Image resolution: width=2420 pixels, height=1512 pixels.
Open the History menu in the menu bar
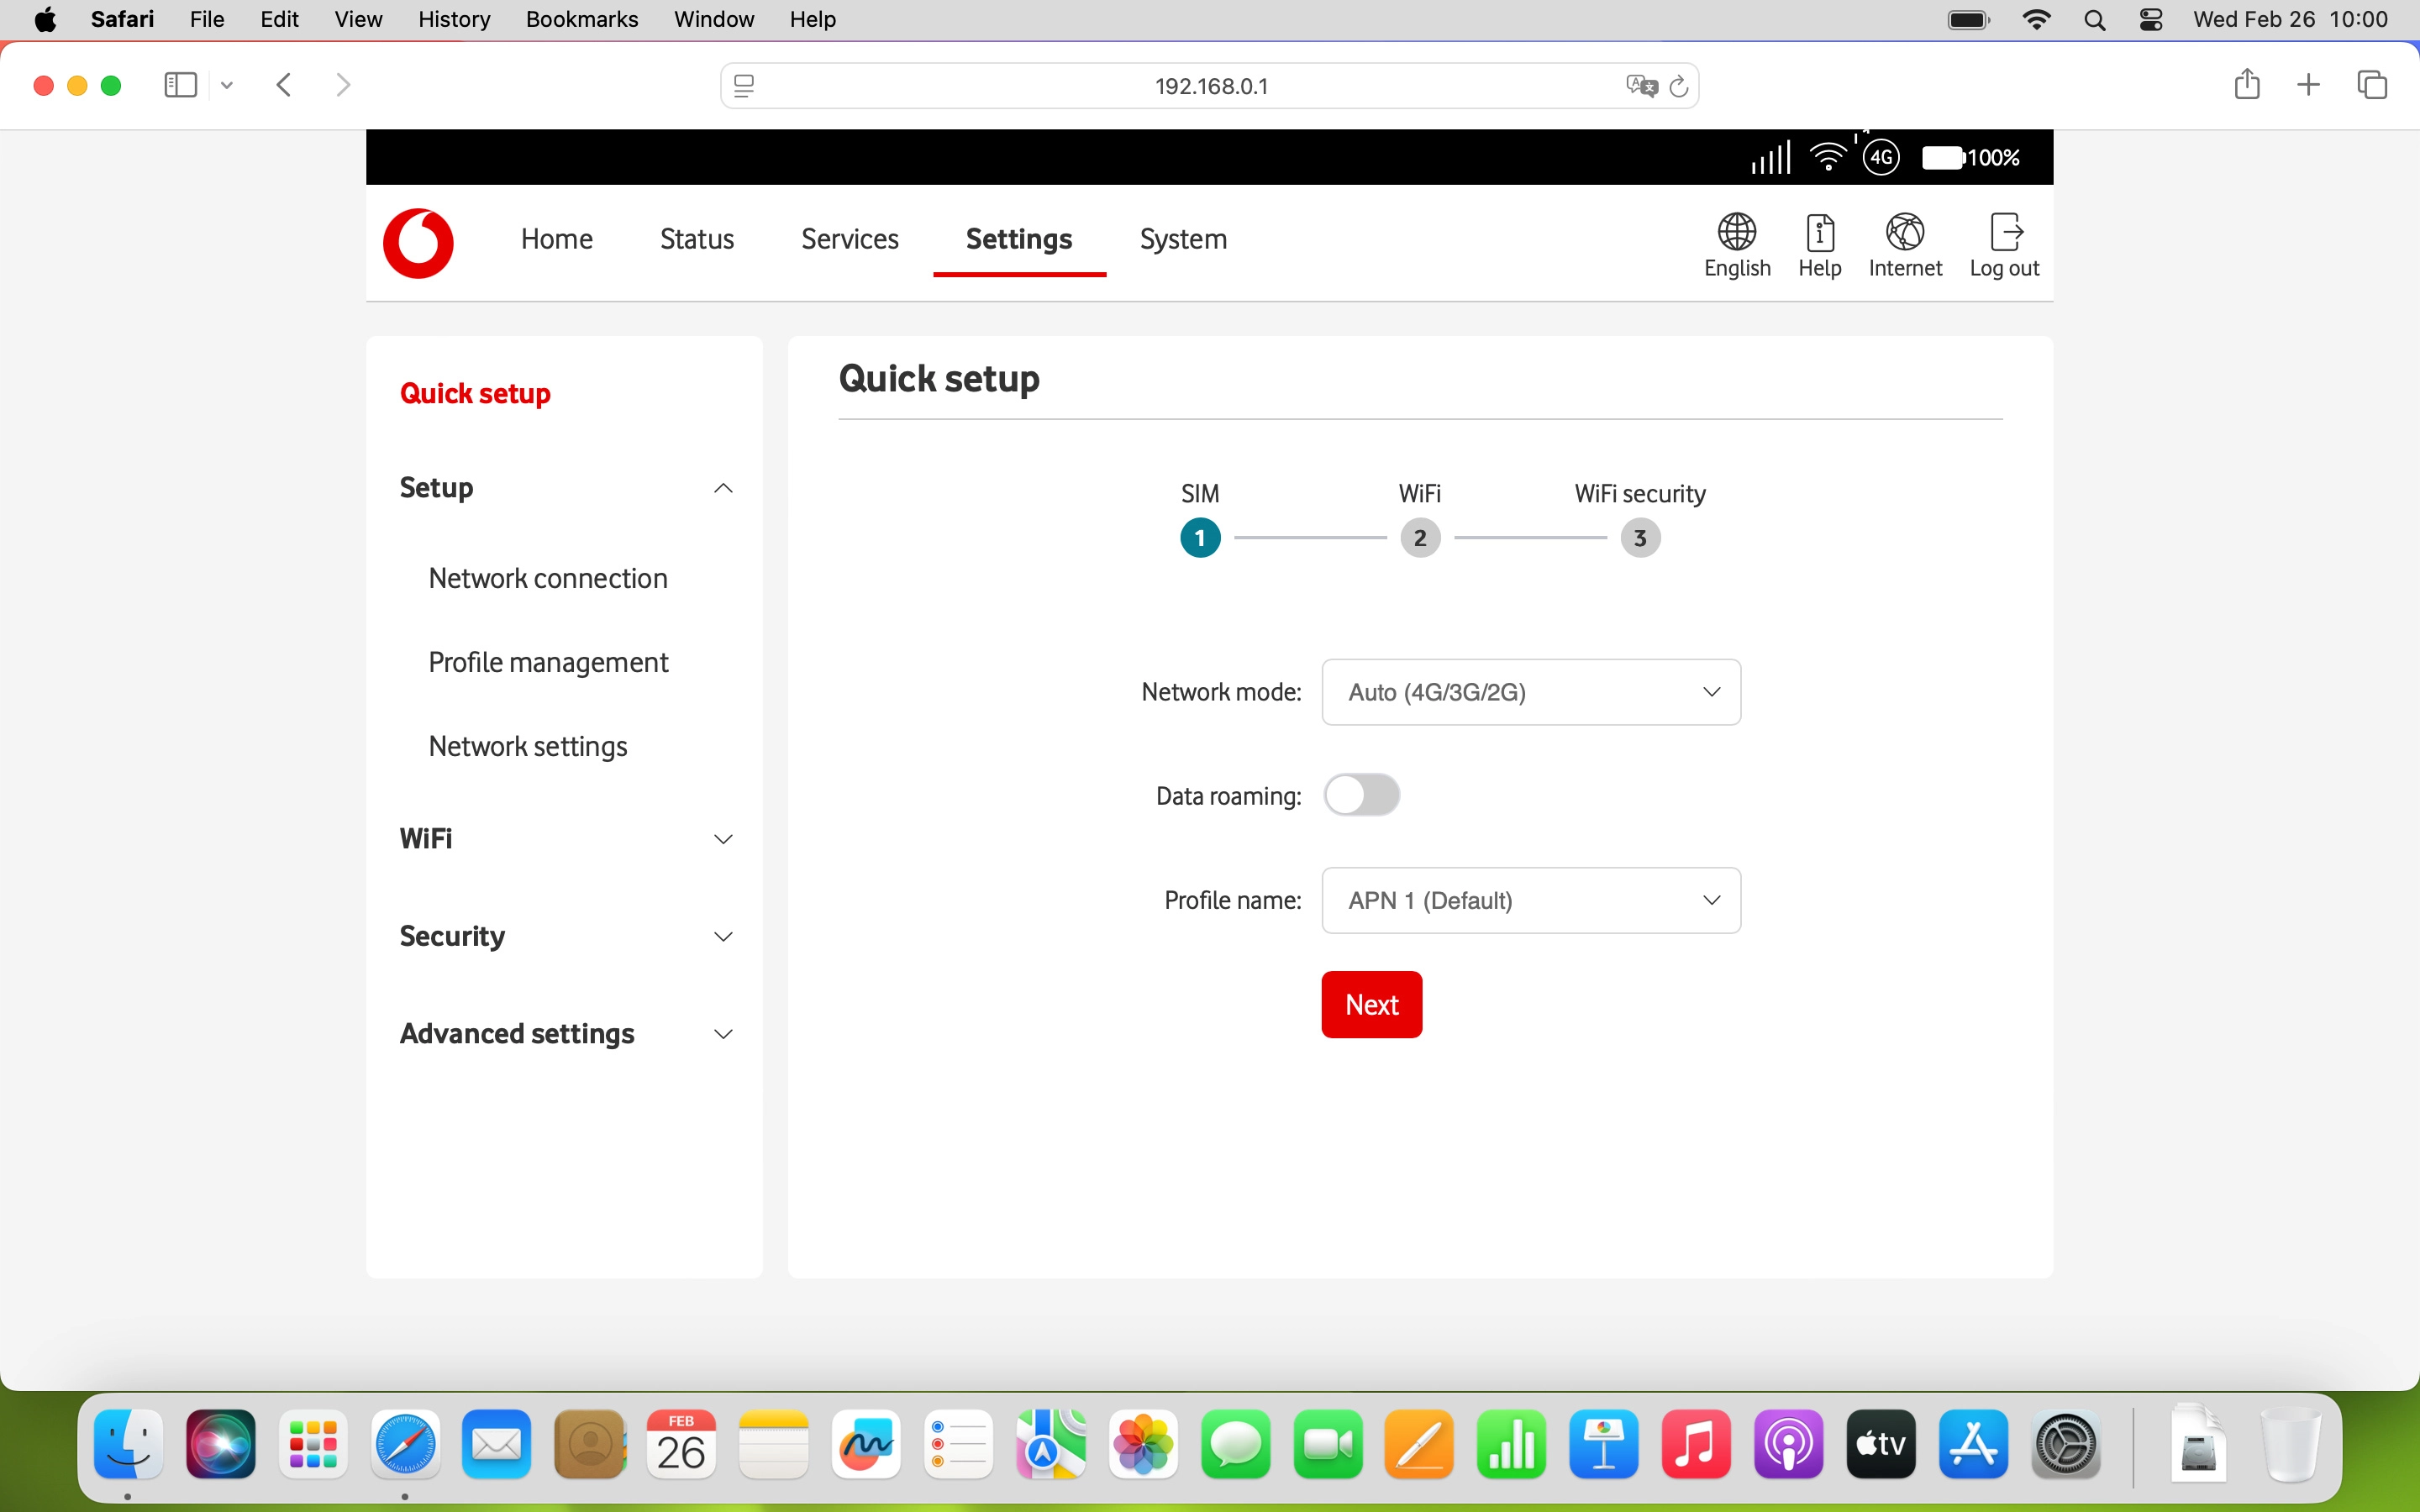453,19
